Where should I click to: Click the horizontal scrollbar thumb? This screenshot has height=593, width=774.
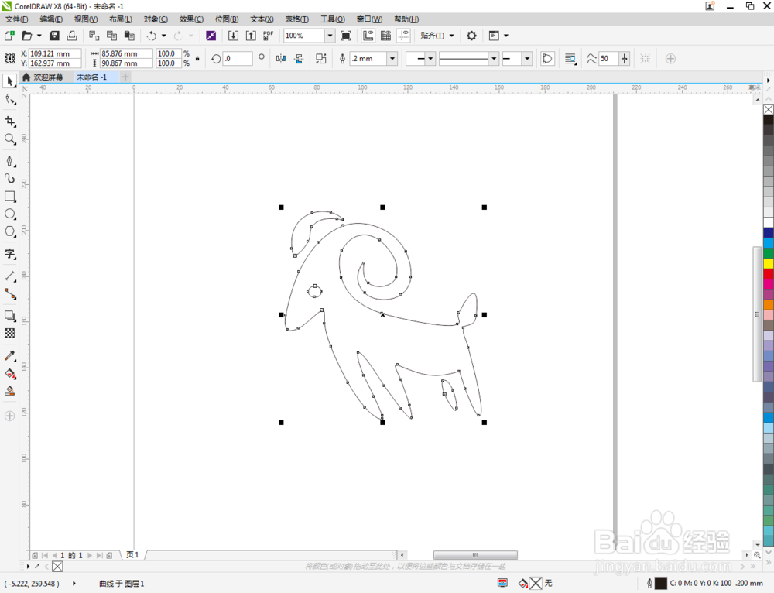coord(475,555)
